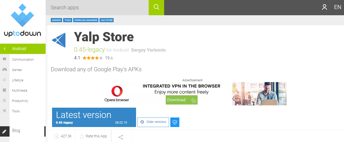Image resolution: width=344 pixels, height=142 pixels.
Task: Open Multimedia category
Action: pos(20,90)
